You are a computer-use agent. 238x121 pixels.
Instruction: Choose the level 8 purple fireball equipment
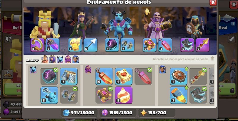[124, 95]
